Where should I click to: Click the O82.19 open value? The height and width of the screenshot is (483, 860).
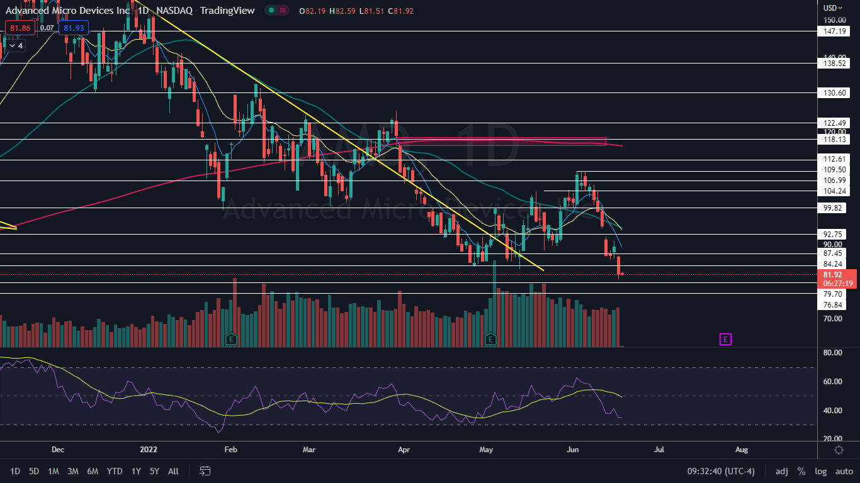click(314, 11)
